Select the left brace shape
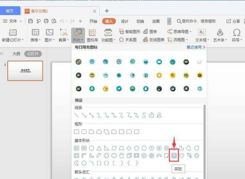 point(129,163)
